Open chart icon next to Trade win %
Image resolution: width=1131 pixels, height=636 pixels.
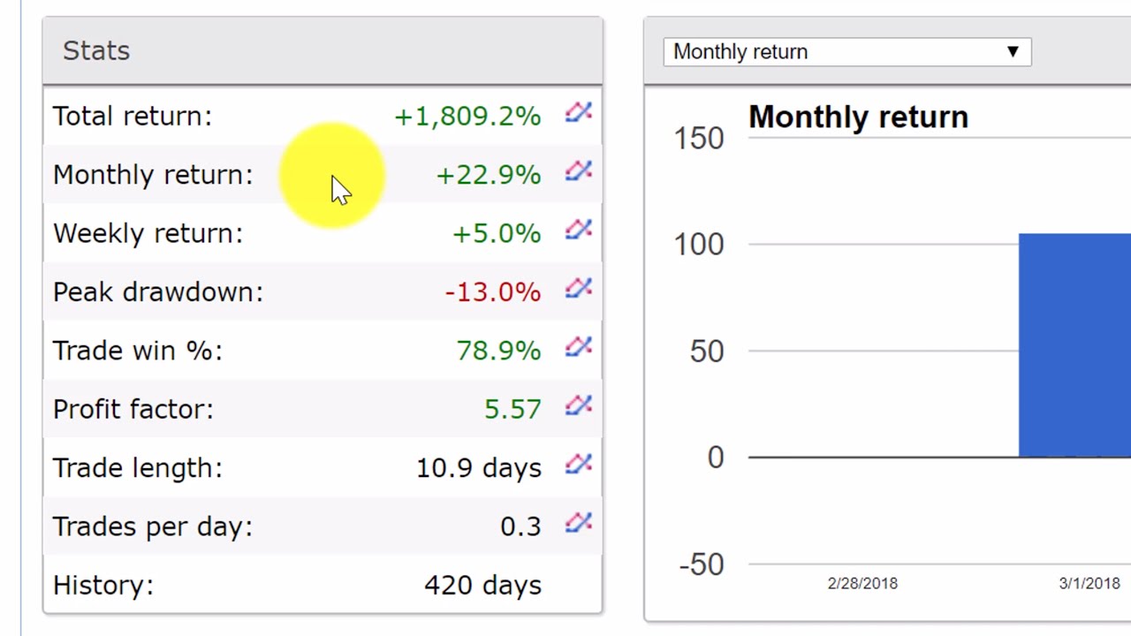tap(579, 346)
